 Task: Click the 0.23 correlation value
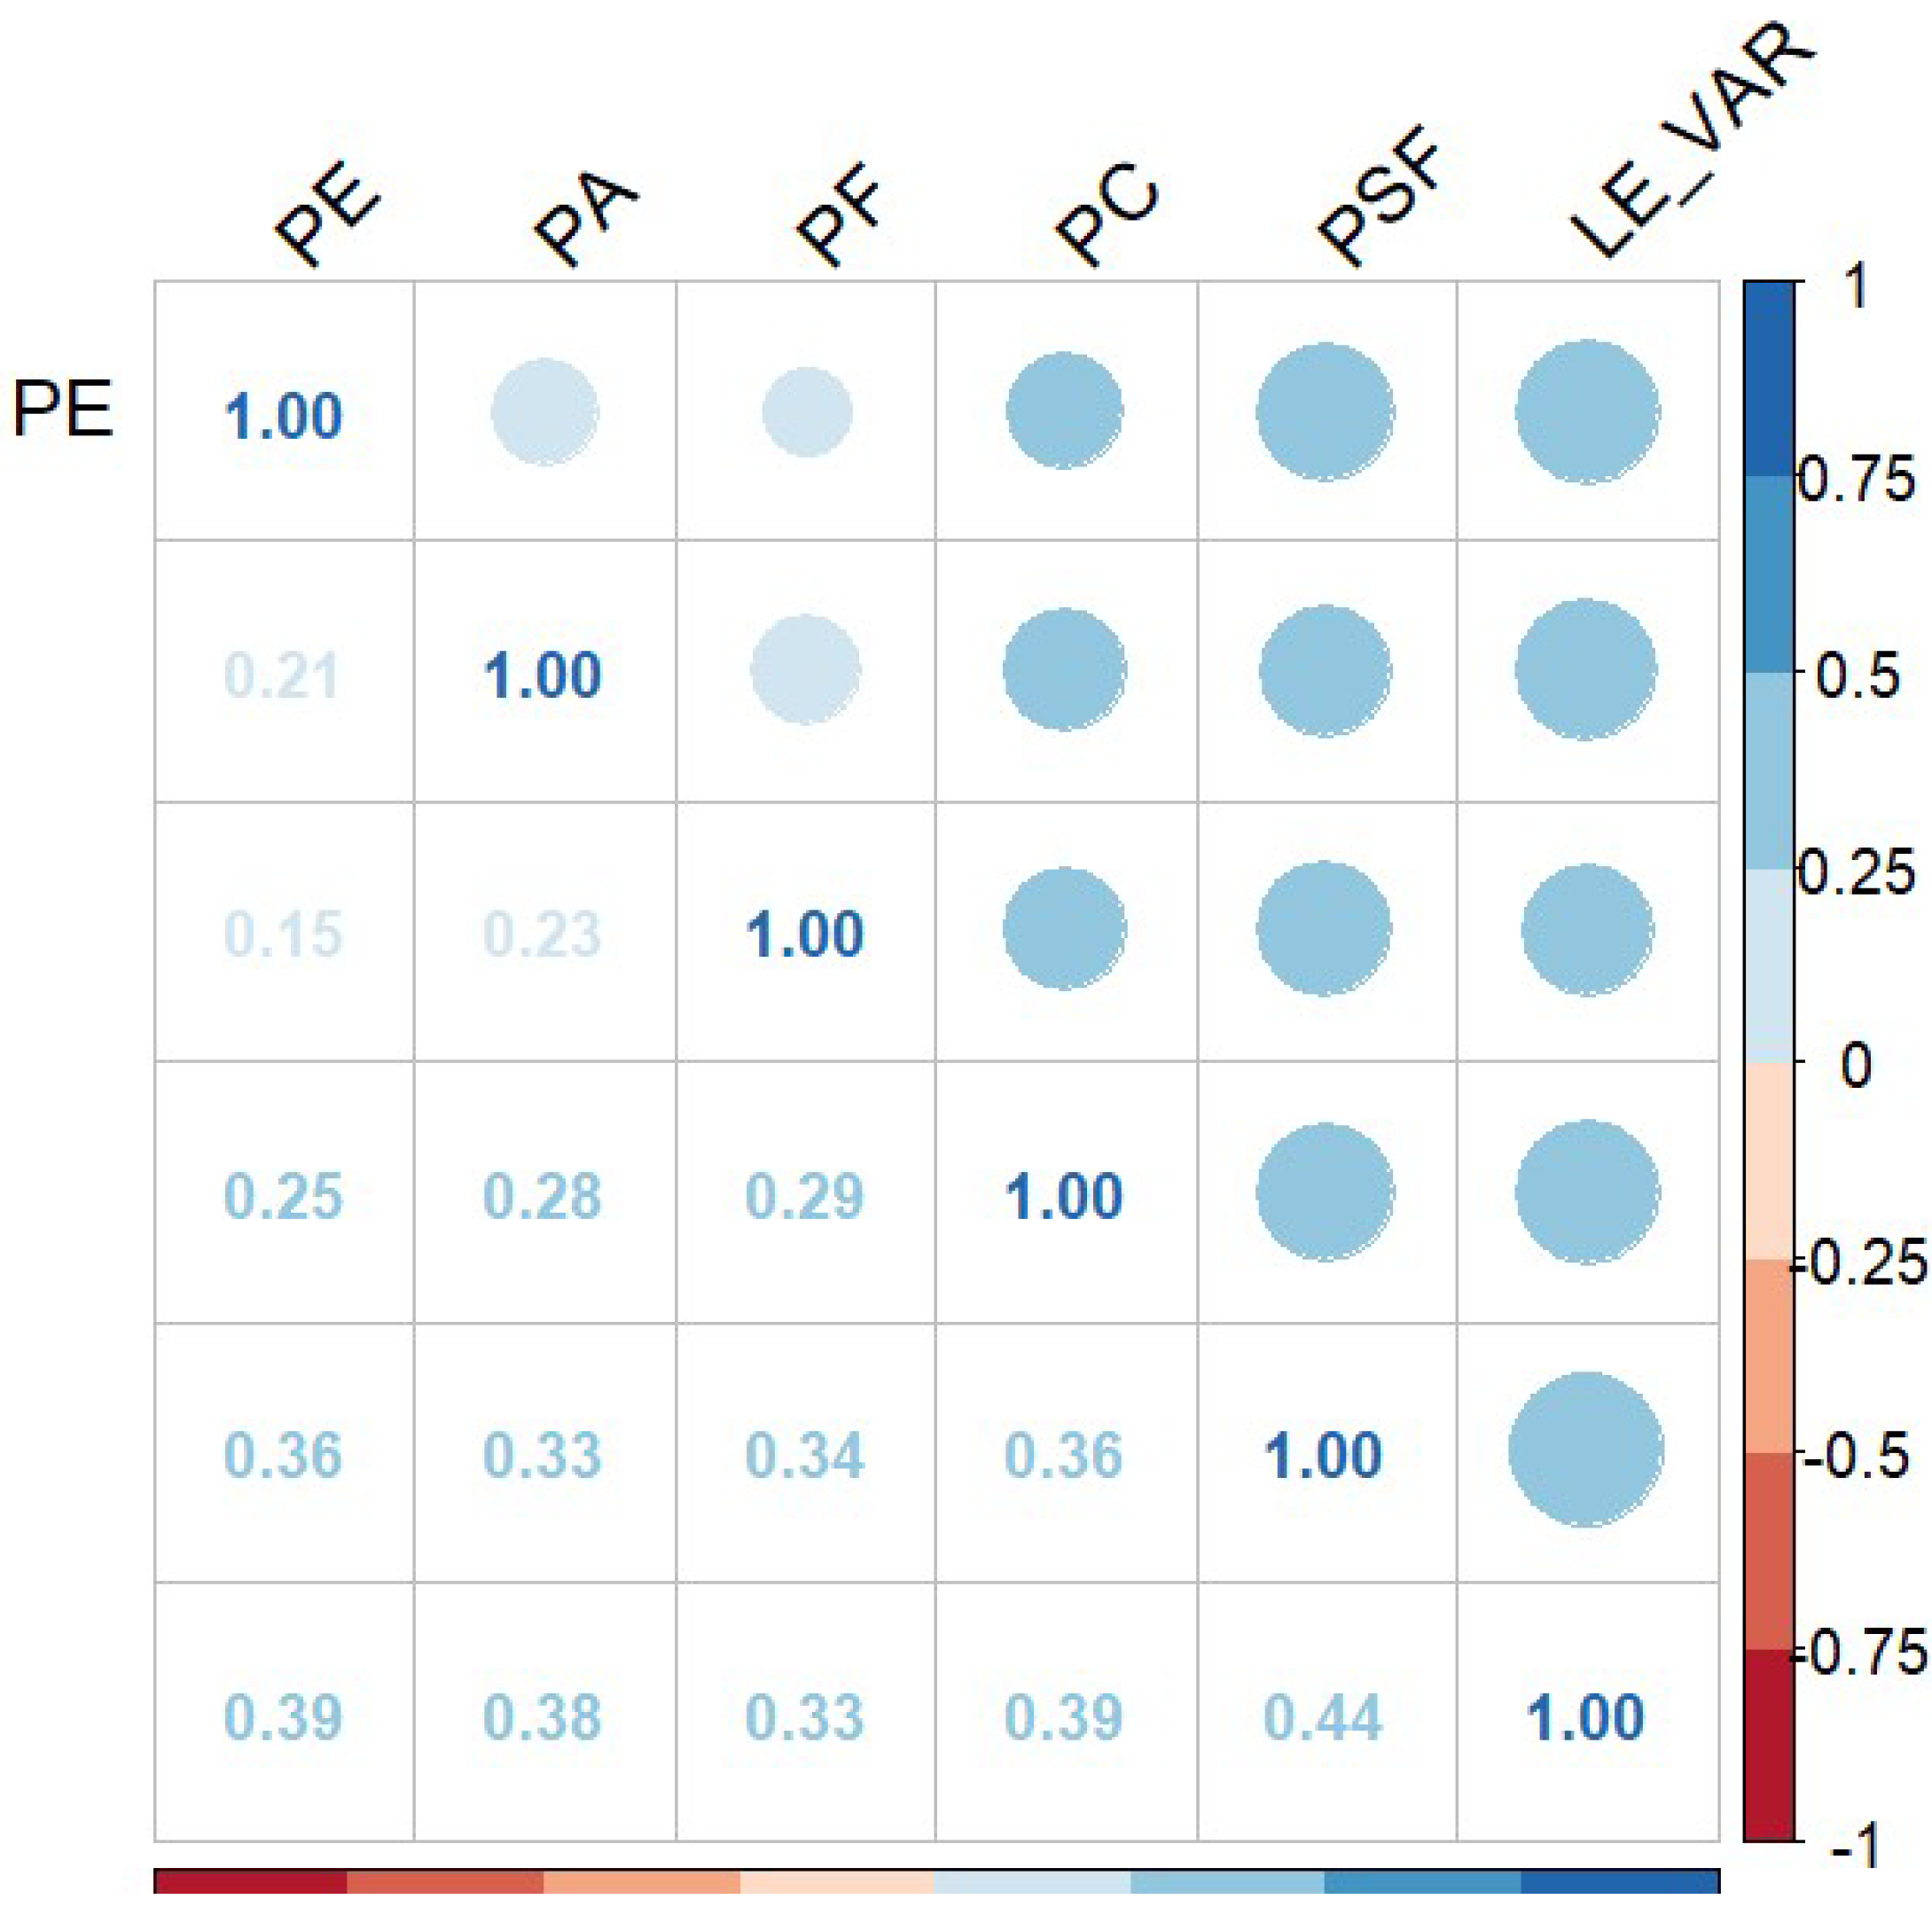(x=543, y=934)
